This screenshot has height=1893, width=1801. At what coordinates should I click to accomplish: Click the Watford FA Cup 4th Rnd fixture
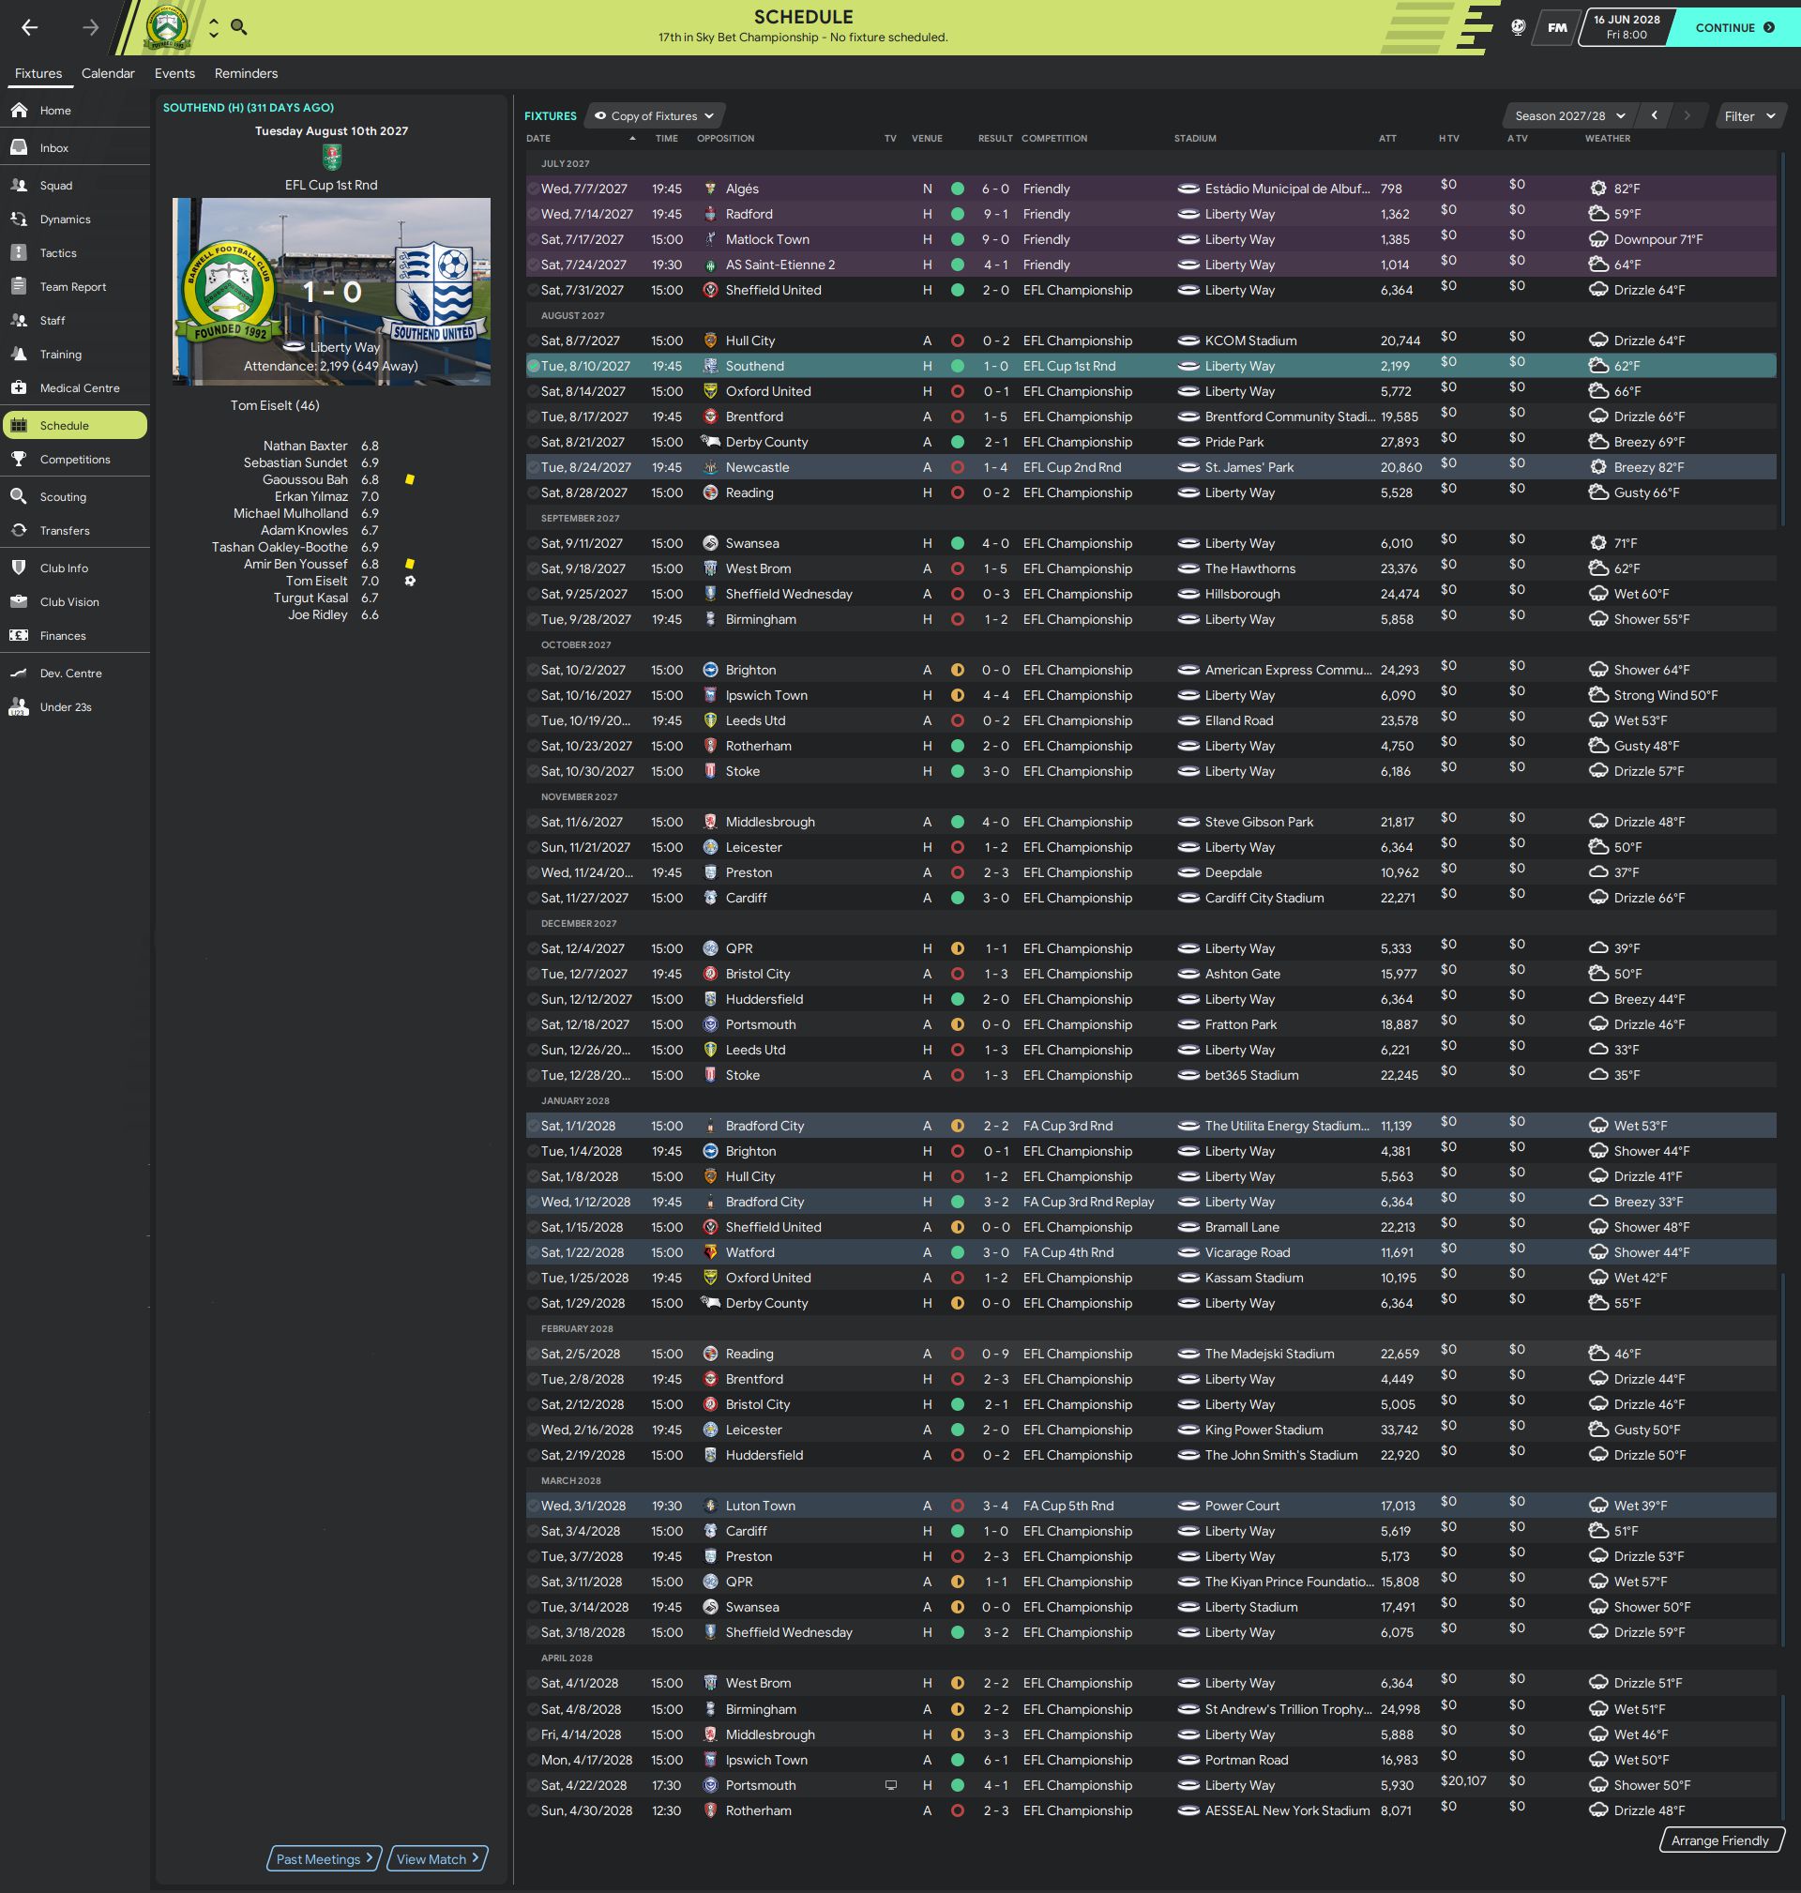coord(1151,1251)
